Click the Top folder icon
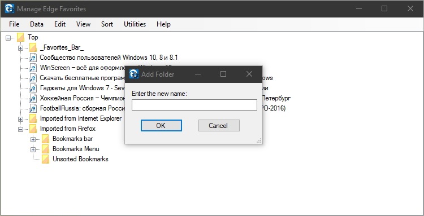Screen dimensions: 424x216 [x=20, y=37]
